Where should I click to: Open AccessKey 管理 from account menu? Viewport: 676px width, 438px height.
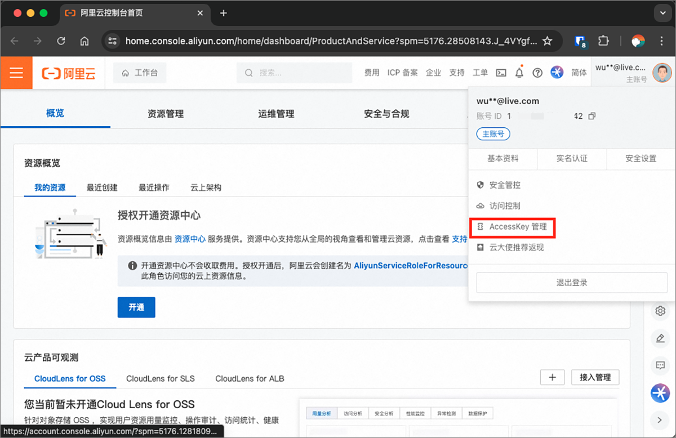518,227
